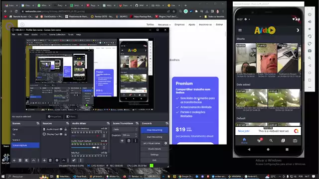Viewport: 319px width, 179px height.
Task: Mute Audio Input Capture speaker icon
Action: (x=98, y=148)
